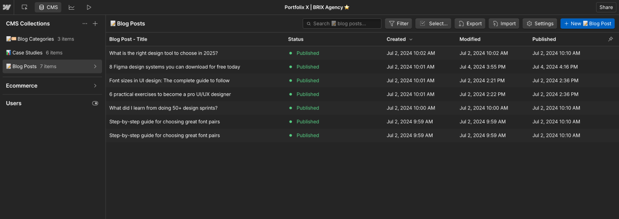
Task: Click the CMS Collections panel heading
Action: pyautogui.click(x=28, y=23)
